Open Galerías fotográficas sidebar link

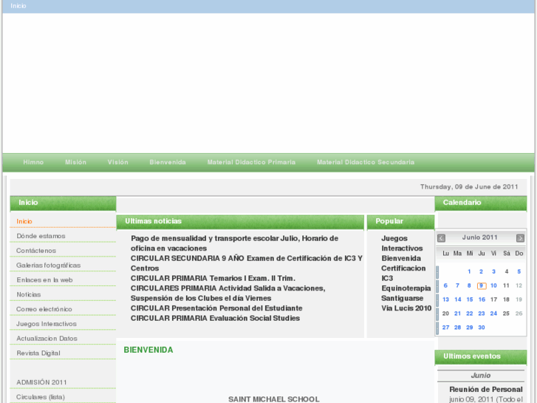point(48,265)
